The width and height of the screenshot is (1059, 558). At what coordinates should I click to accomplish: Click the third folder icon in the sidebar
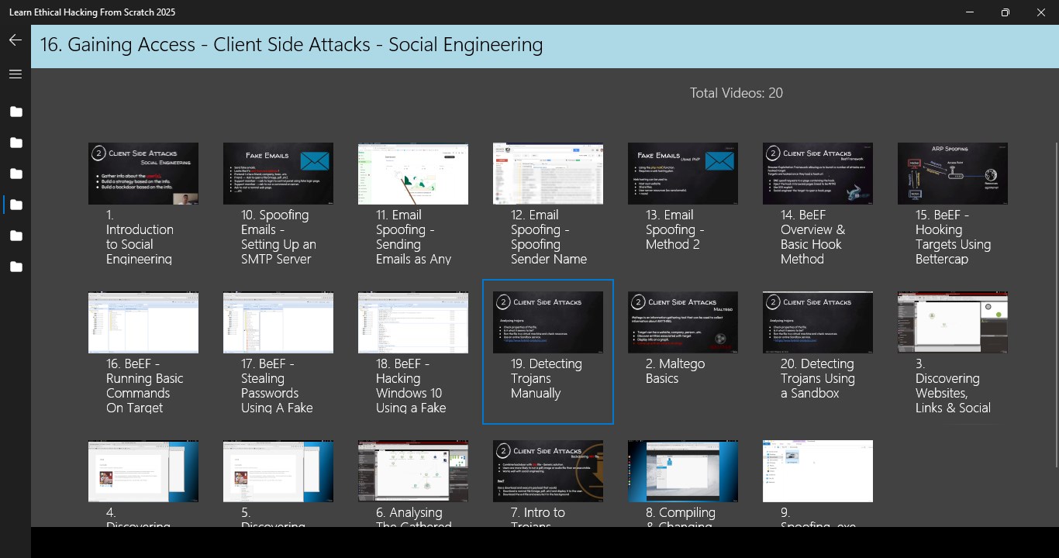click(x=16, y=174)
